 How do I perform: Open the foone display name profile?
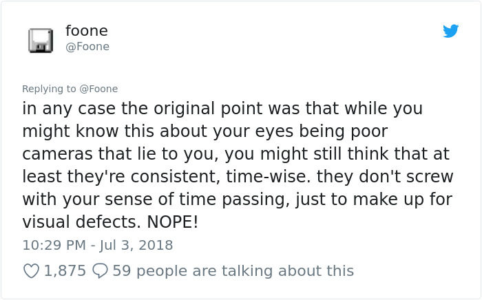click(86, 31)
